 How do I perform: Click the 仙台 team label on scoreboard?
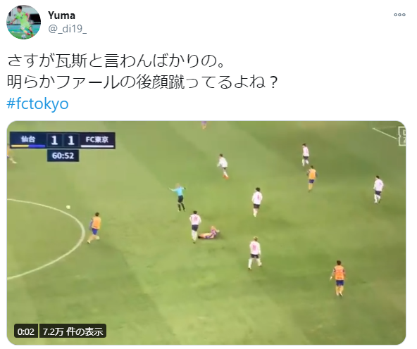(x=28, y=140)
